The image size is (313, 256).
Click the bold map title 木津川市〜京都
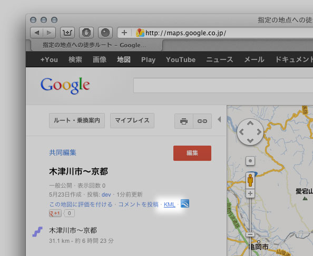(79, 171)
